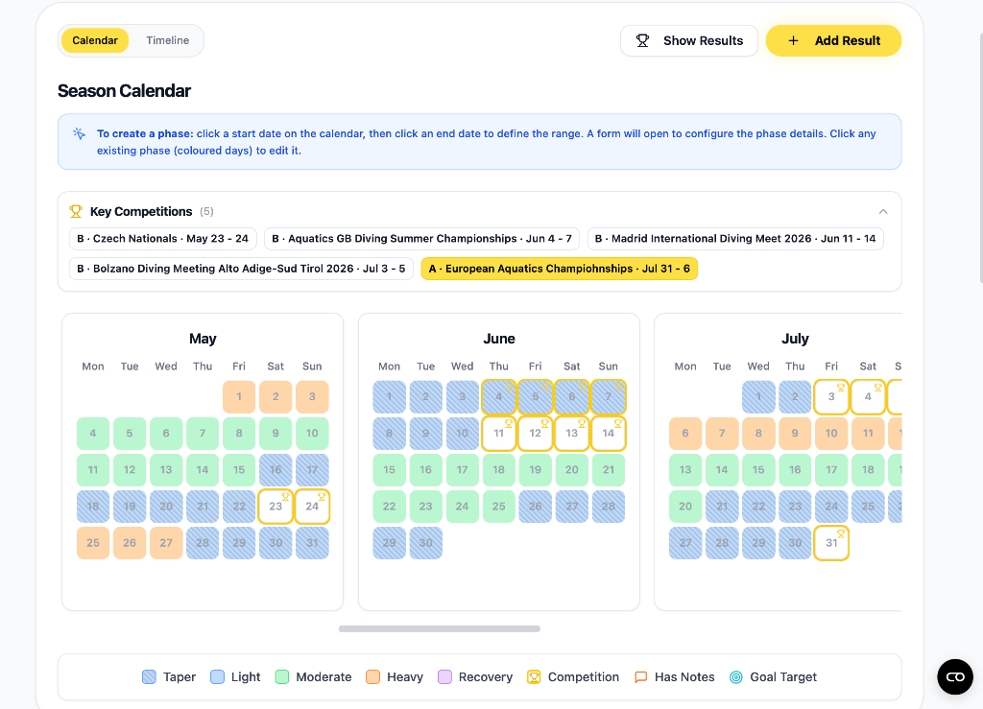This screenshot has width=983, height=709.
Task: Click the Add Result button
Action: (x=833, y=40)
